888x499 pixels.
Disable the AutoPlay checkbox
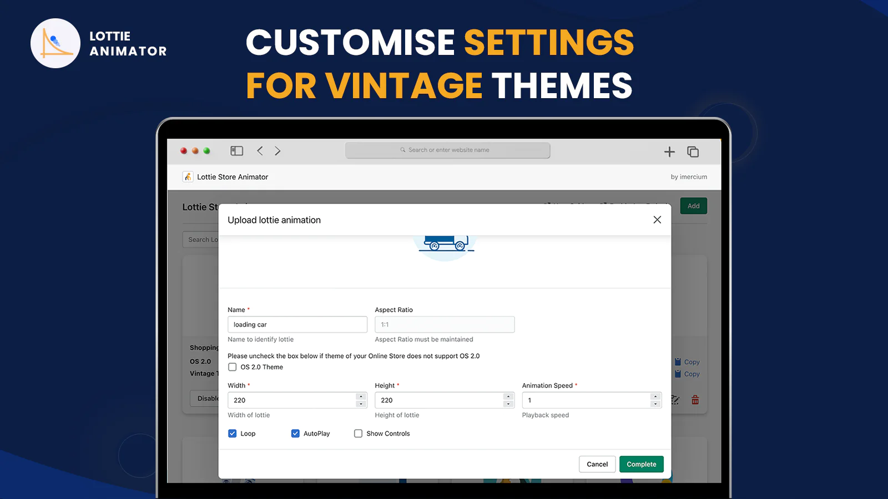(x=295, y=434)
